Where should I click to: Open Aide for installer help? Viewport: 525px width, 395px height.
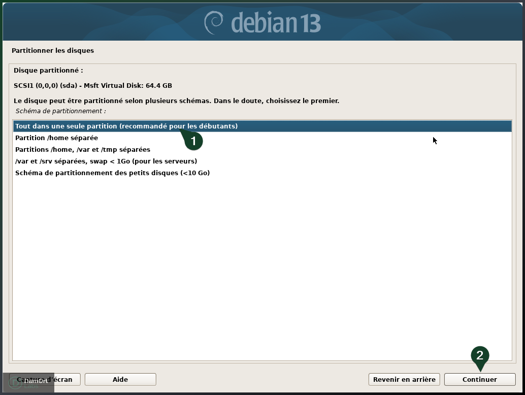[120, 379]
